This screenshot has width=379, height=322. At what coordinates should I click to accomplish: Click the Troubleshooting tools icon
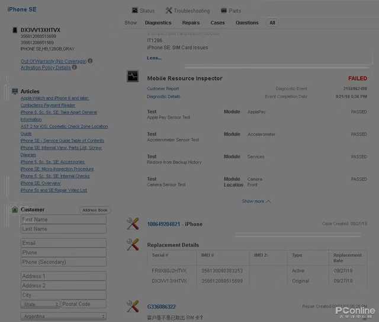tap(169, 11)
